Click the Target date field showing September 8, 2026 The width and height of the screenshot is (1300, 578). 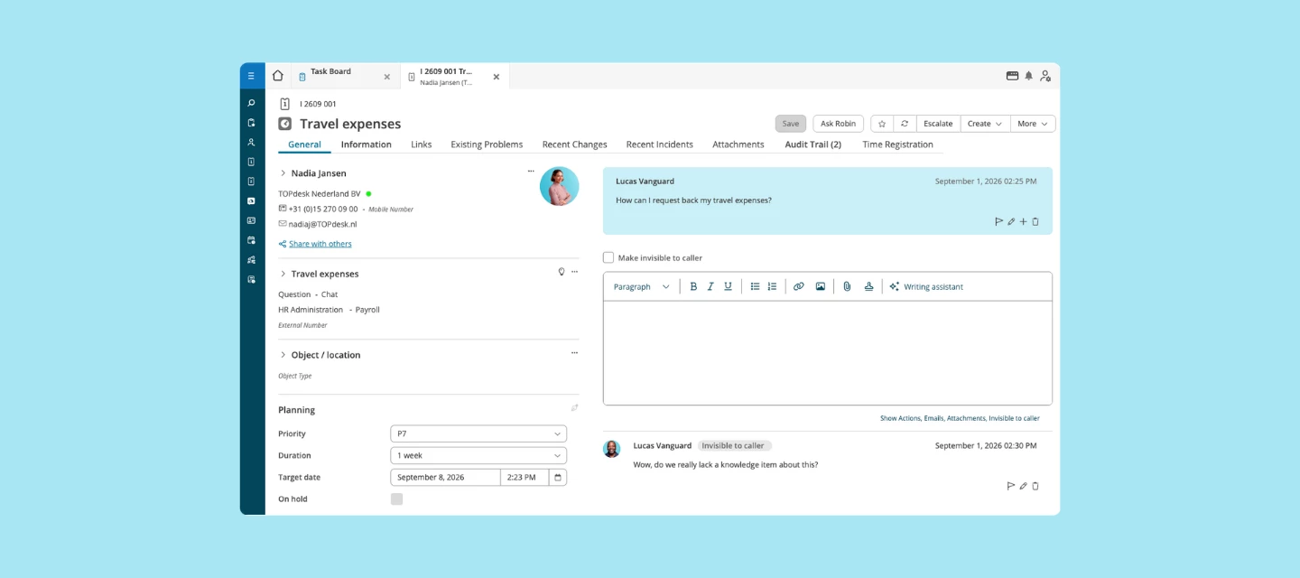coord(446,477)
